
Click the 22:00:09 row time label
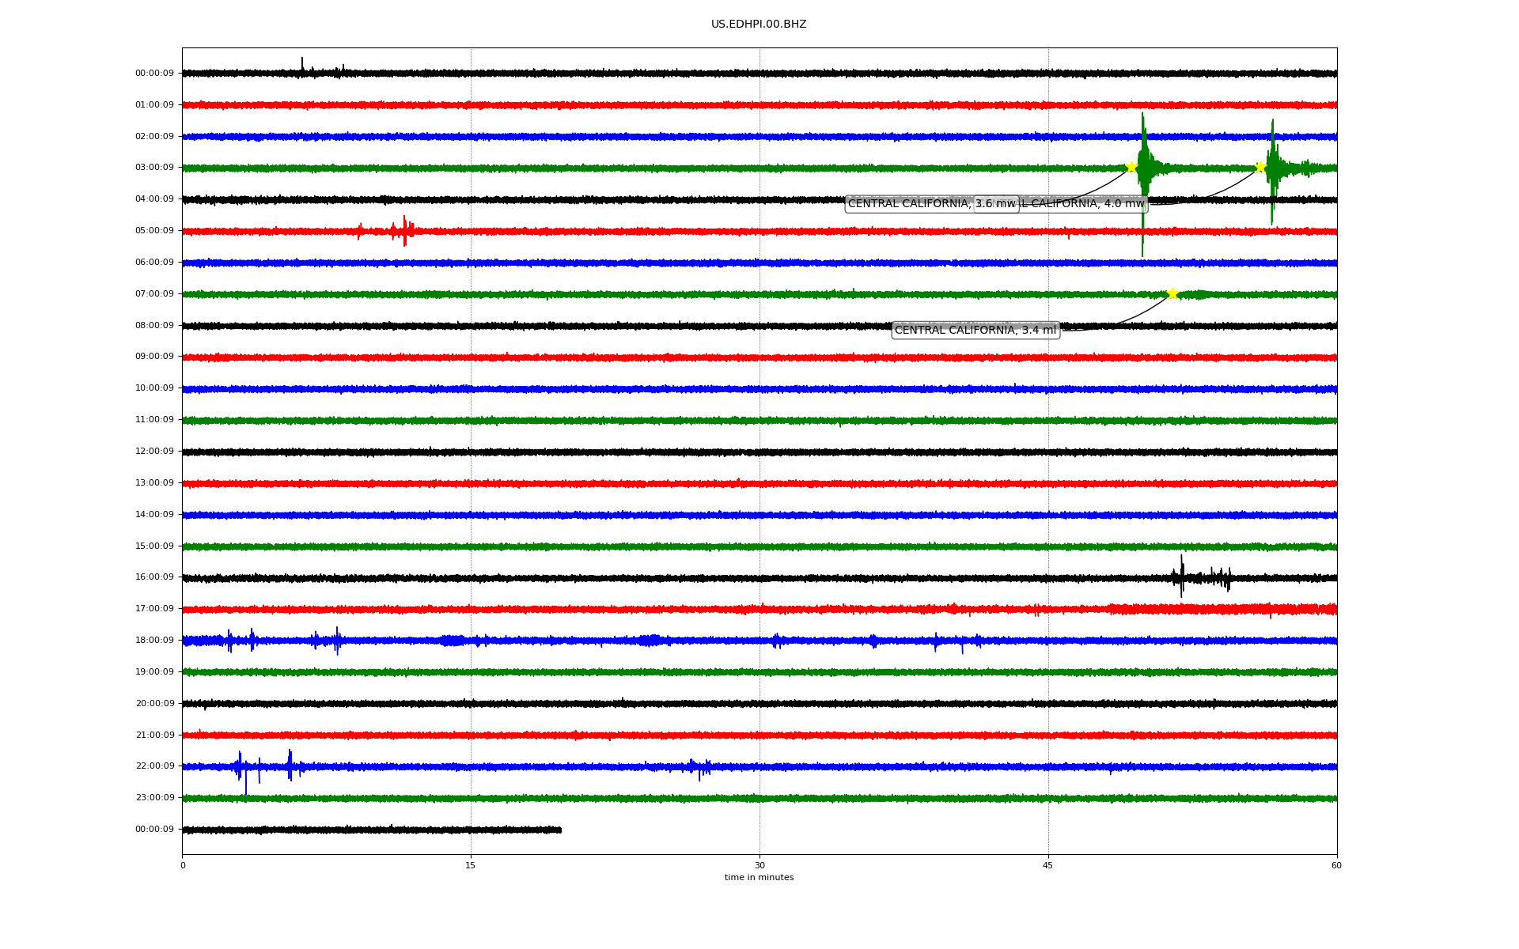154,766
